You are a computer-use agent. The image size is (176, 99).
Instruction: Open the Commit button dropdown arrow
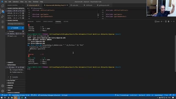[x=23, y=28]
